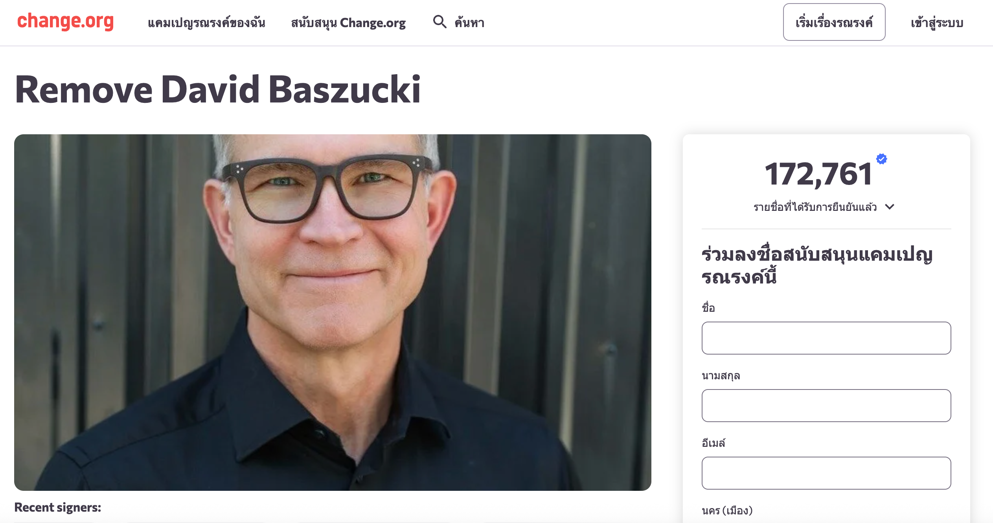Viewport: 993px width, 523px height.
Task: Click the นคร (เมือง) city label
Action: pos(727,510)
